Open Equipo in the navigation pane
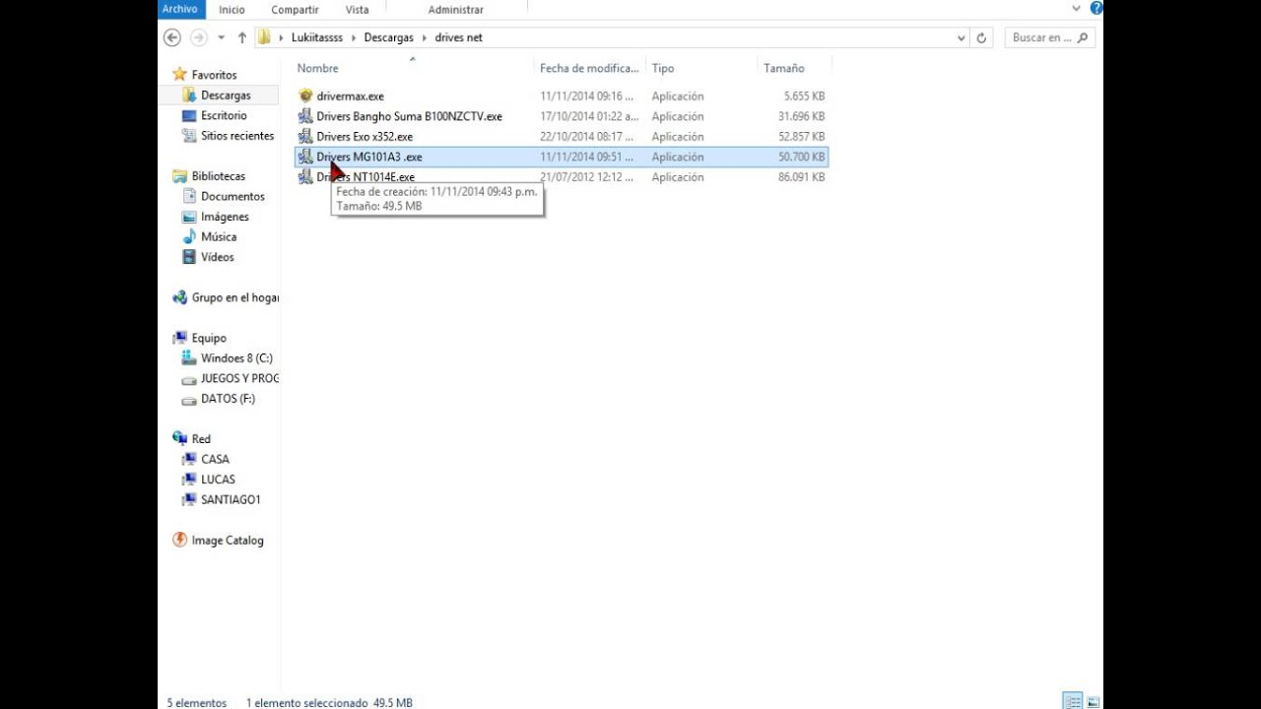The image size is (1261, 709). click(x=209, y=338)
